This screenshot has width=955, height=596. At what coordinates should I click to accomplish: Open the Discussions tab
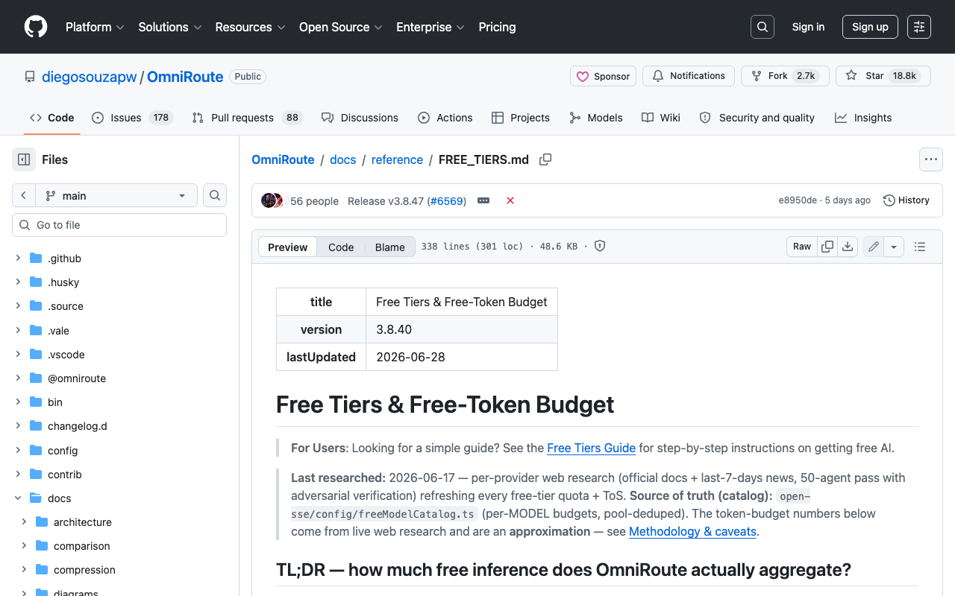[360, 118]
